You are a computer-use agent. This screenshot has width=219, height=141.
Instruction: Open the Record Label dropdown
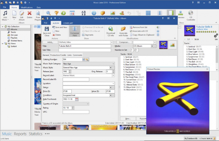tap(113, 76)
